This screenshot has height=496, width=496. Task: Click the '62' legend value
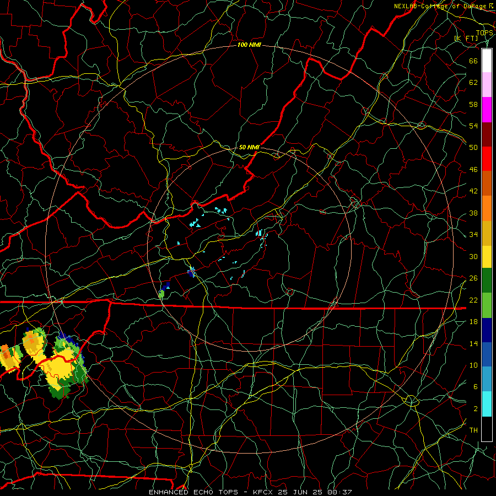pyautogui.click(x=473, y=83)
